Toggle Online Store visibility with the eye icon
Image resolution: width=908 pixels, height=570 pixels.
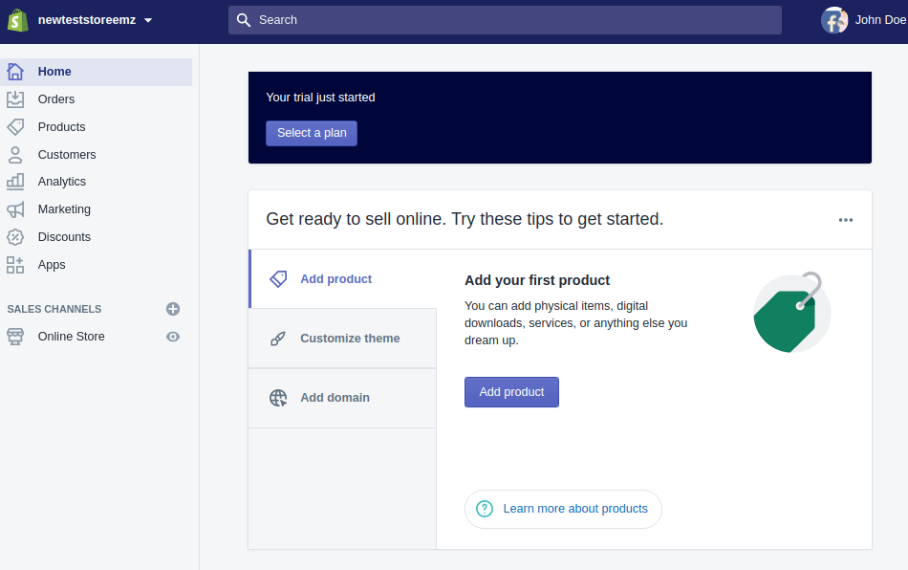173,337
